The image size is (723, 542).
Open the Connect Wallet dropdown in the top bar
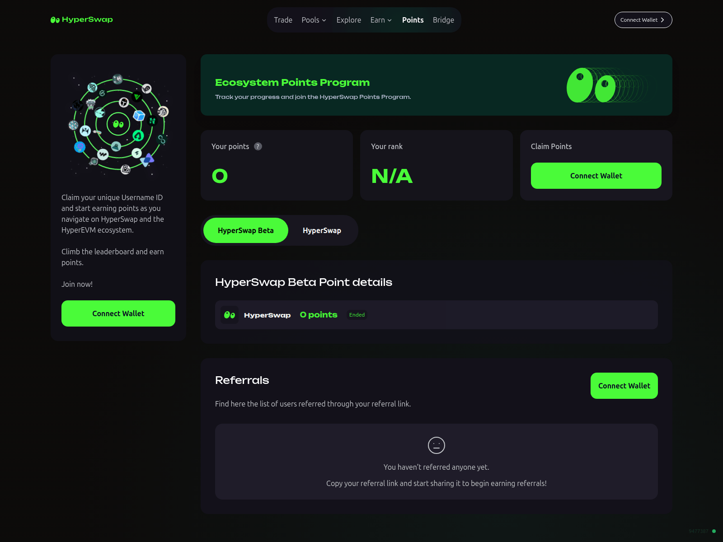pyautogui.click(x=643, y=19)
